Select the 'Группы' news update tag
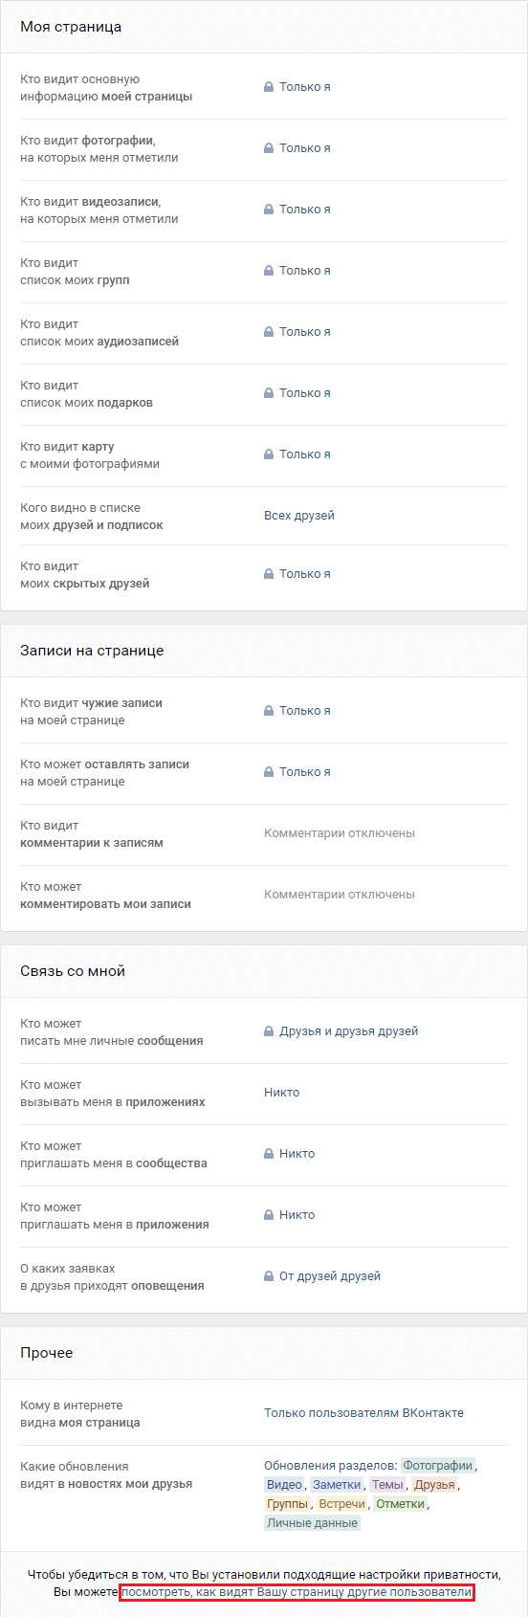Image resolution: width=528 pixels, height=1617 pixels. (x=287, y=1504)
